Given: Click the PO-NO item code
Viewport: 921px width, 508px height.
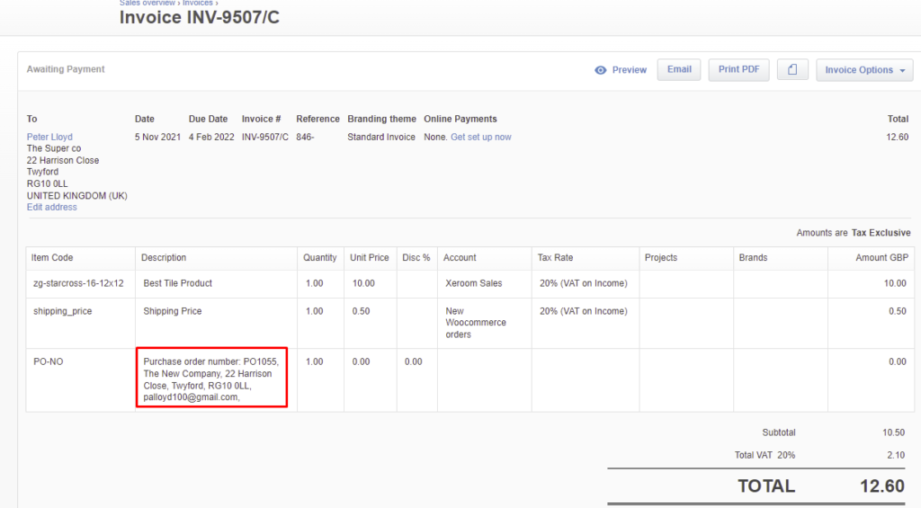Looking at the screenshot, I should point(49,361).
